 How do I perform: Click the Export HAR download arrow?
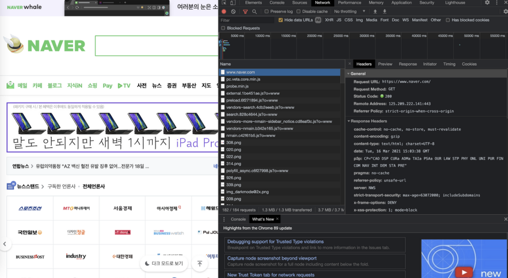[385, 12]
